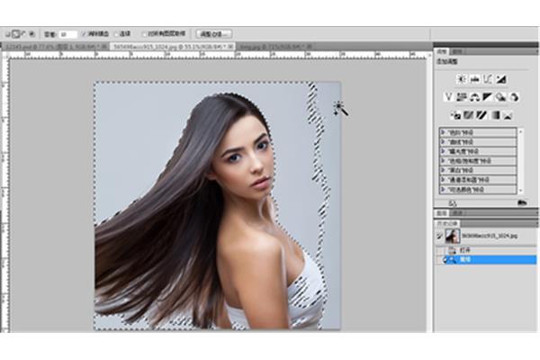Select the Color Balance adjustment icon
Screen dimensions: 540x360
[x=474, y=97]
